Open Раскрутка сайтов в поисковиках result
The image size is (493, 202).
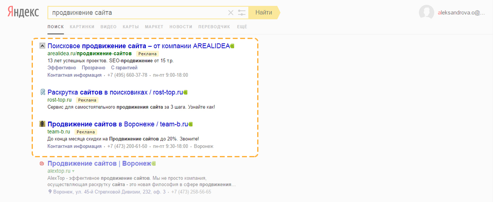115,92
